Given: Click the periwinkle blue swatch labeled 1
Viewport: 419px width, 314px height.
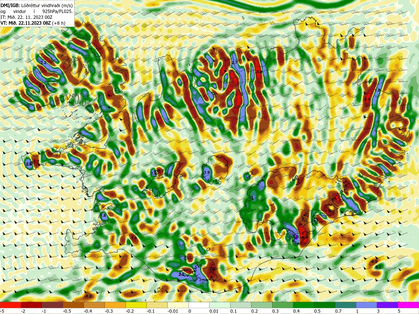Looking at the screenshot, I should (x=367, y=305).
